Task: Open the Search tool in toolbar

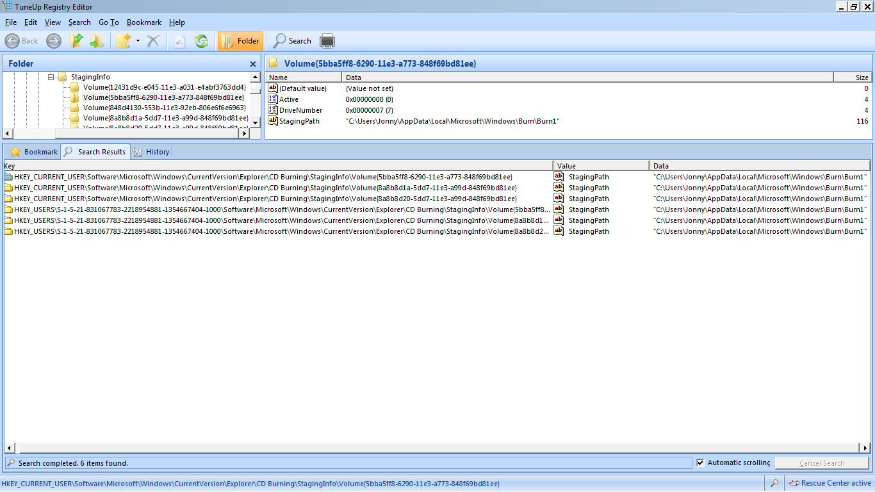Action: click(x=292, y=41)
